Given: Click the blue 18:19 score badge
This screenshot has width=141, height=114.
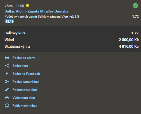Looking at the screenshot, I should pos(9,21).
